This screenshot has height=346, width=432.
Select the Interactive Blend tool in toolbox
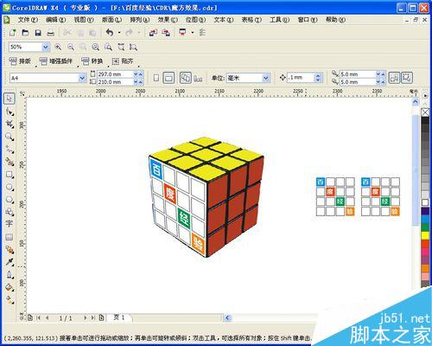[10, 250]
